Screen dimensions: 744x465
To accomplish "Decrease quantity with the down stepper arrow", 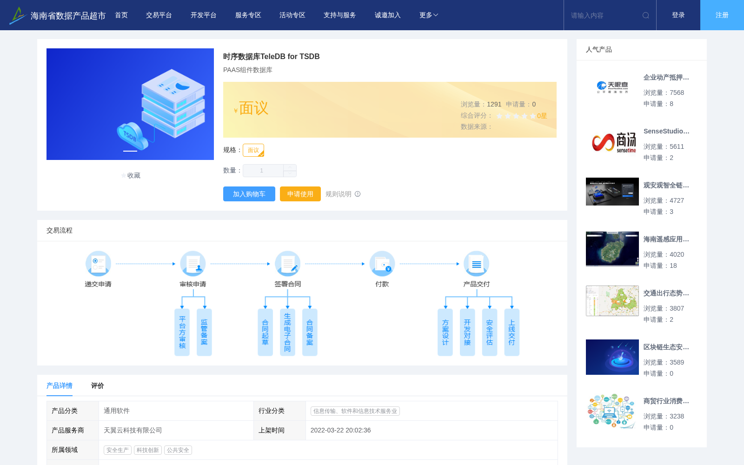I will [290, 174].
